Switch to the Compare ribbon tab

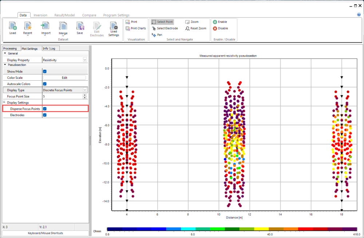pyautogui.click(x=89, y=15)
